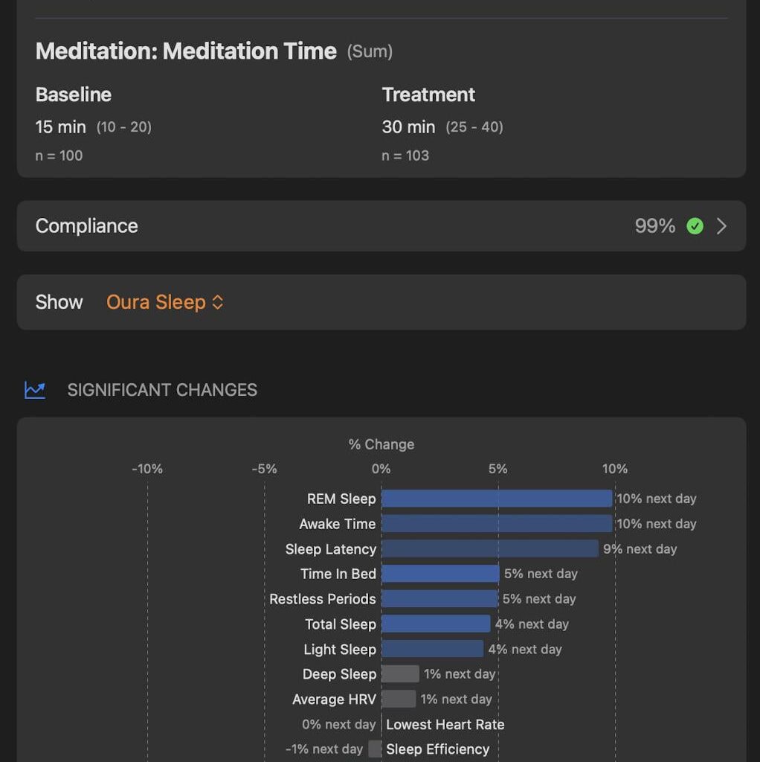Click the Deep Sleep gray bar
The height and width of the screenshot is (762, 760).
click(400, 673)
